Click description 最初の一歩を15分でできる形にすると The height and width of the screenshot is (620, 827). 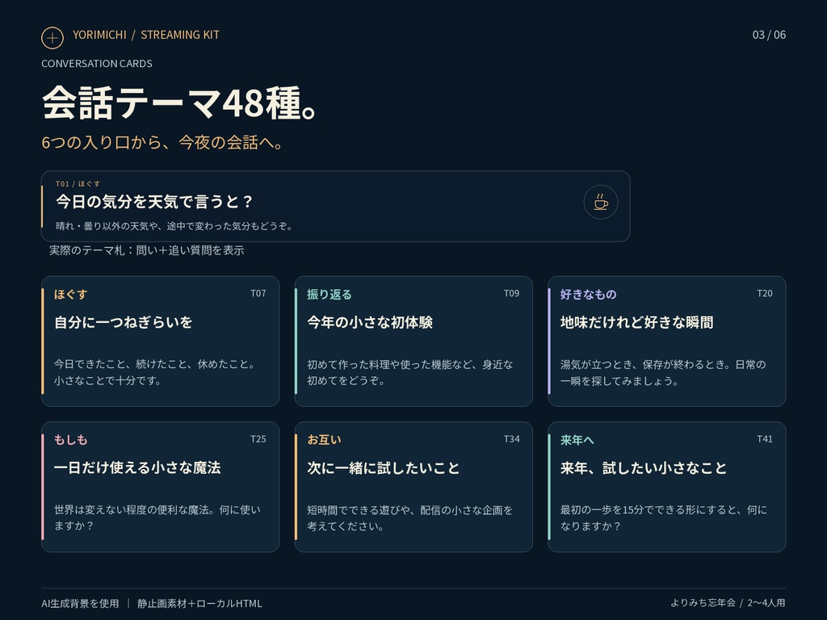click(x=664, y=517)
